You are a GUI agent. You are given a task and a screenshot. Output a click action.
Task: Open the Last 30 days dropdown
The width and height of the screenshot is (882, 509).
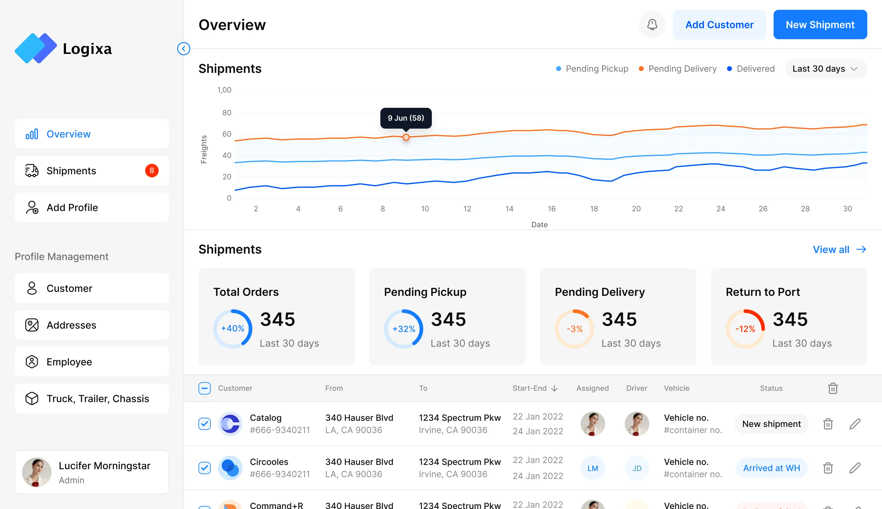click(x=825, y=69)
